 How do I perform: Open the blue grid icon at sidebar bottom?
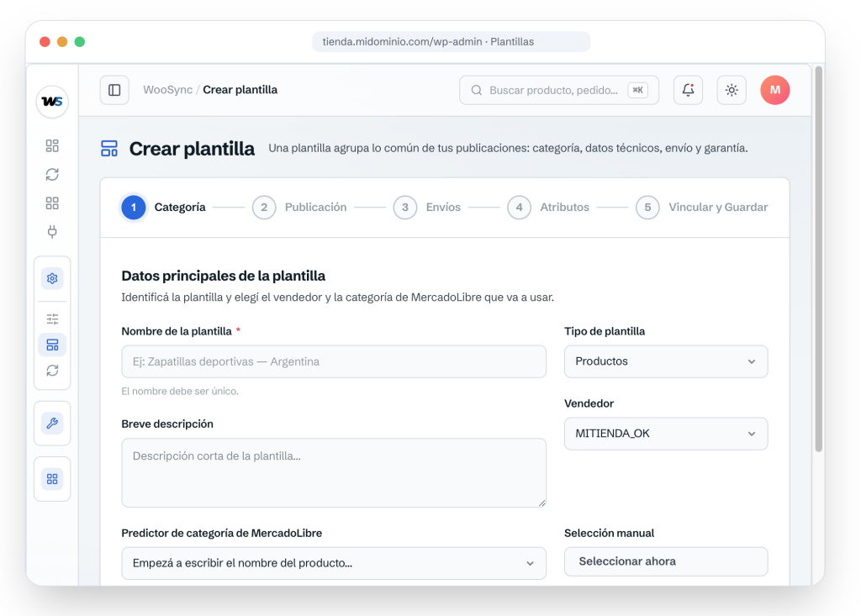tap(52, 479)
